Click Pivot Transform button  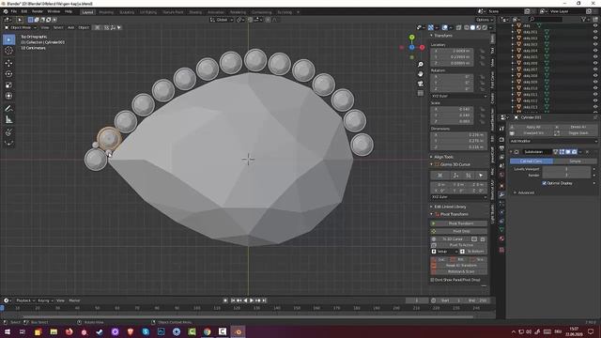459,223
